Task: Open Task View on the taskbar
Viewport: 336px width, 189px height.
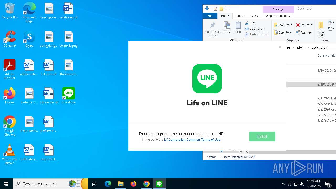Action: pyautogui.click(x=94, y=184)
